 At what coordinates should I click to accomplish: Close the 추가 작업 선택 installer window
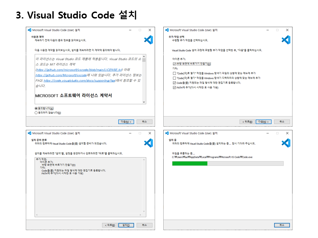(x=288, y=30)
